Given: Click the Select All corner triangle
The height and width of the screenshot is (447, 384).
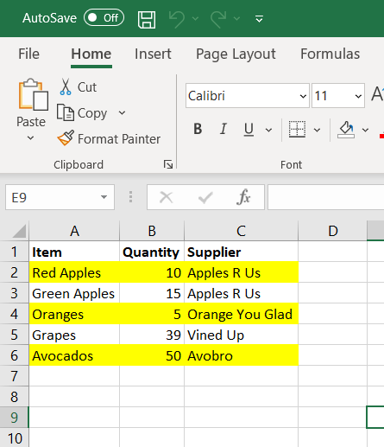Looking at the screenshot, I should [x=19, y=231].
